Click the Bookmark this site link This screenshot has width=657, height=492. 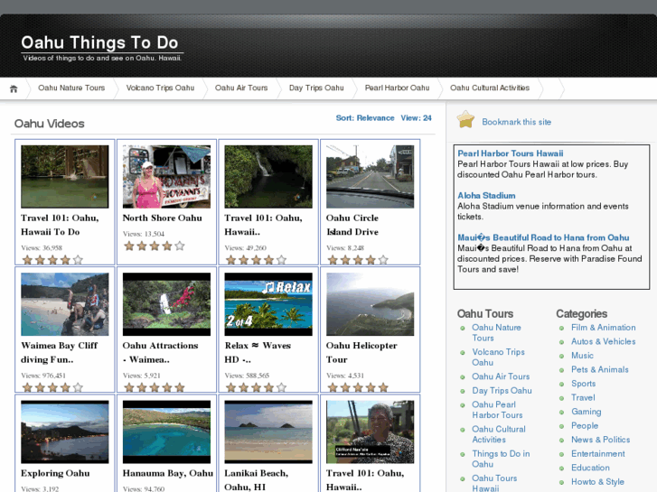click(516, 122)
